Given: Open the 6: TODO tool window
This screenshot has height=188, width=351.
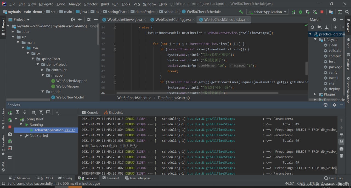Looking at the screenshot, I should tap(44, 178).
